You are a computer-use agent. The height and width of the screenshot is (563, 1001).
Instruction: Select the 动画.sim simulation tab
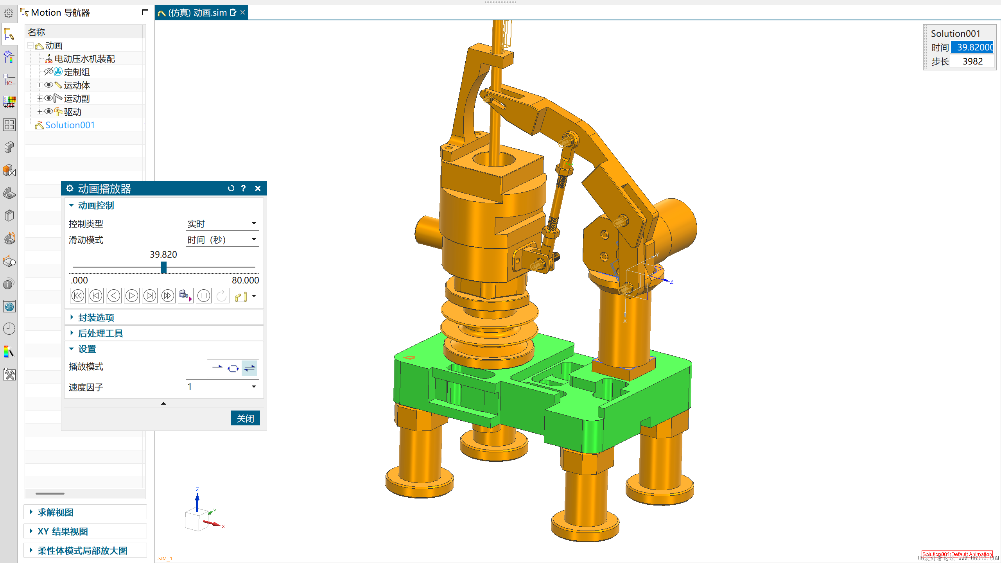click(197, 13)
